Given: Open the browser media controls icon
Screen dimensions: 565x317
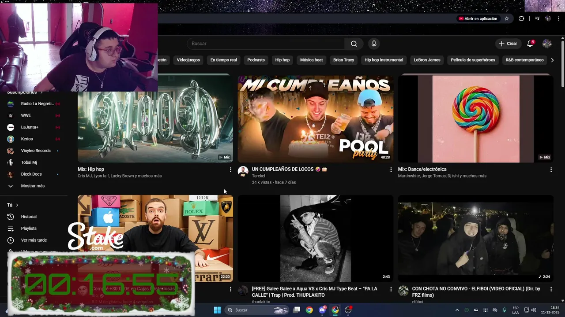Looking at the screenshot, I should coord(537,18).
